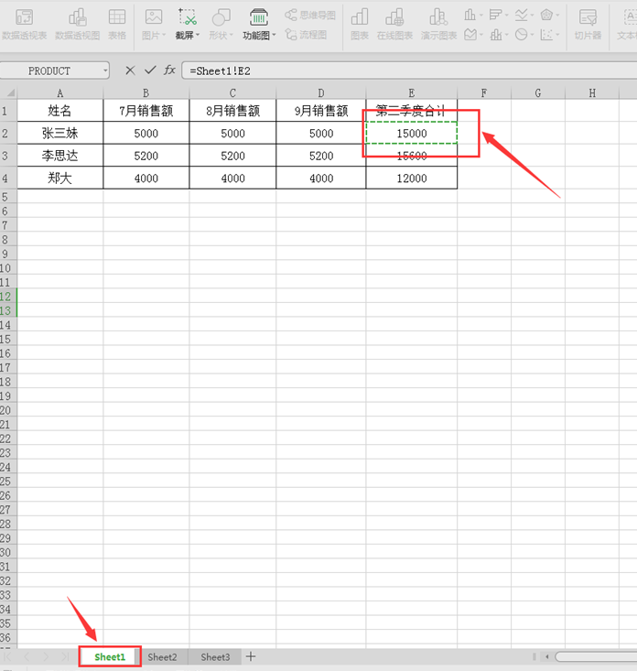Screen dimensions: 637x671
Task: Insert a mind map (思维导图)
Action: click(x=310, y=15)
